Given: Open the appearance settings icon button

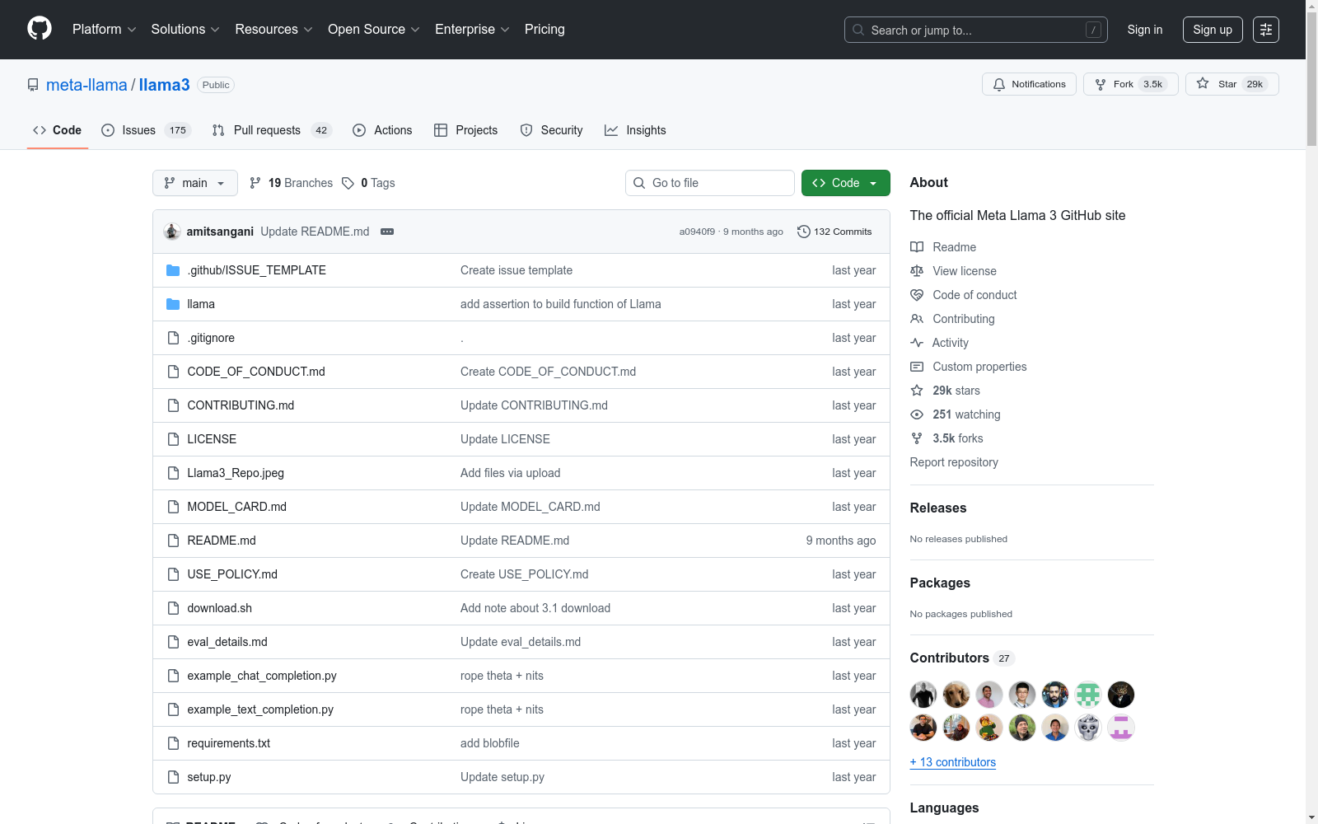Looking at the screenshot, I should [x=1266, y=30].
